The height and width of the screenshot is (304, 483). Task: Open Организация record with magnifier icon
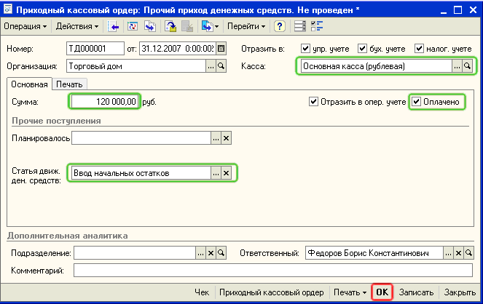(221, 66)
